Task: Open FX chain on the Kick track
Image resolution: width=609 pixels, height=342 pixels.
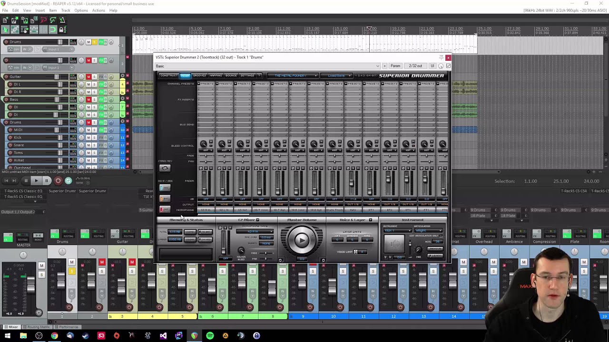Action: (x=101, y=137)
